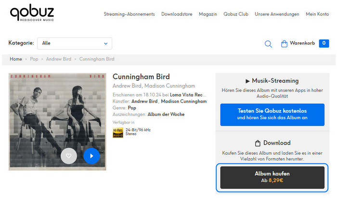Click the cart count badge 0
The width and height of the screenshot is (337, 198).
click(x=324, y=43)
